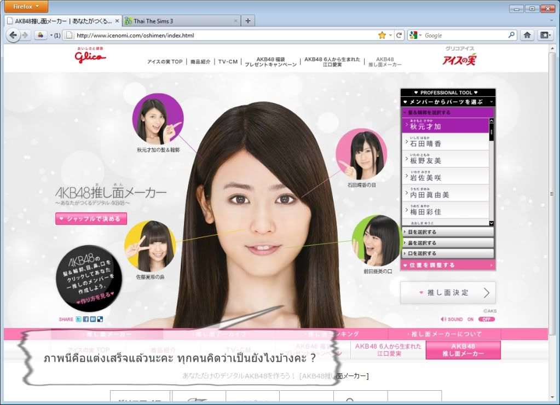The height and width of the screenshot is (405, 560).
Task: Select 石田晴香 in member list
Action: 445,142
